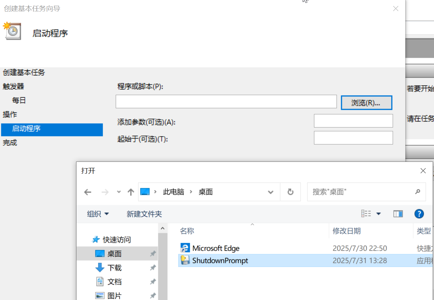
Task: Open the recent locations dropdown arrow
Action: [x=119, y=192]
